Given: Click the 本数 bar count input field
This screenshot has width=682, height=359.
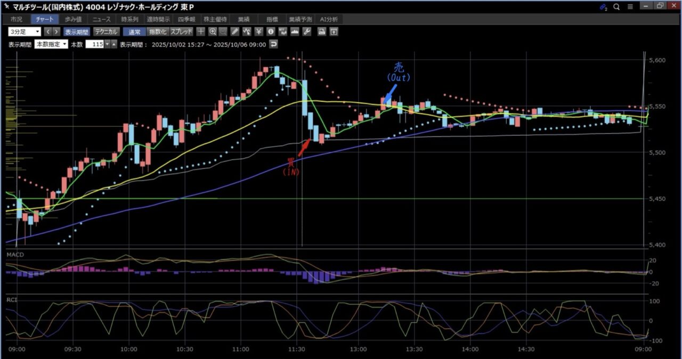Looking at the screenshot, I should pyautogui.click(x=94, y=44).
